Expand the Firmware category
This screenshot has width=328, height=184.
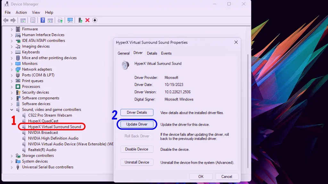pyautogui.click(x=12, y=29)
